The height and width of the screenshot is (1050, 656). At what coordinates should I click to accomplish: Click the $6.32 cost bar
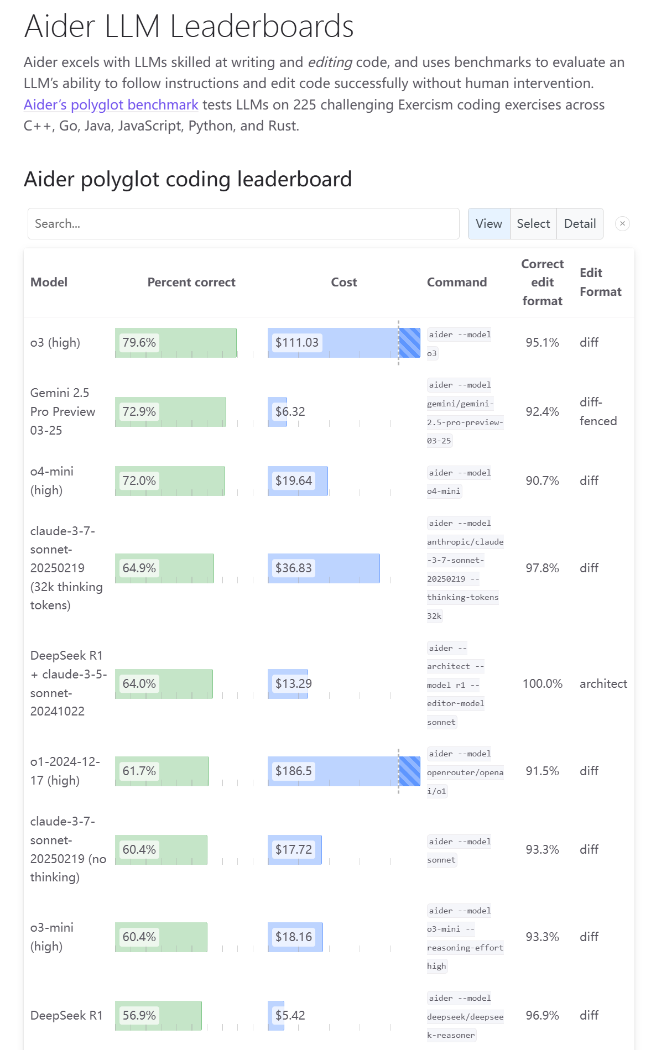[277, 412]
